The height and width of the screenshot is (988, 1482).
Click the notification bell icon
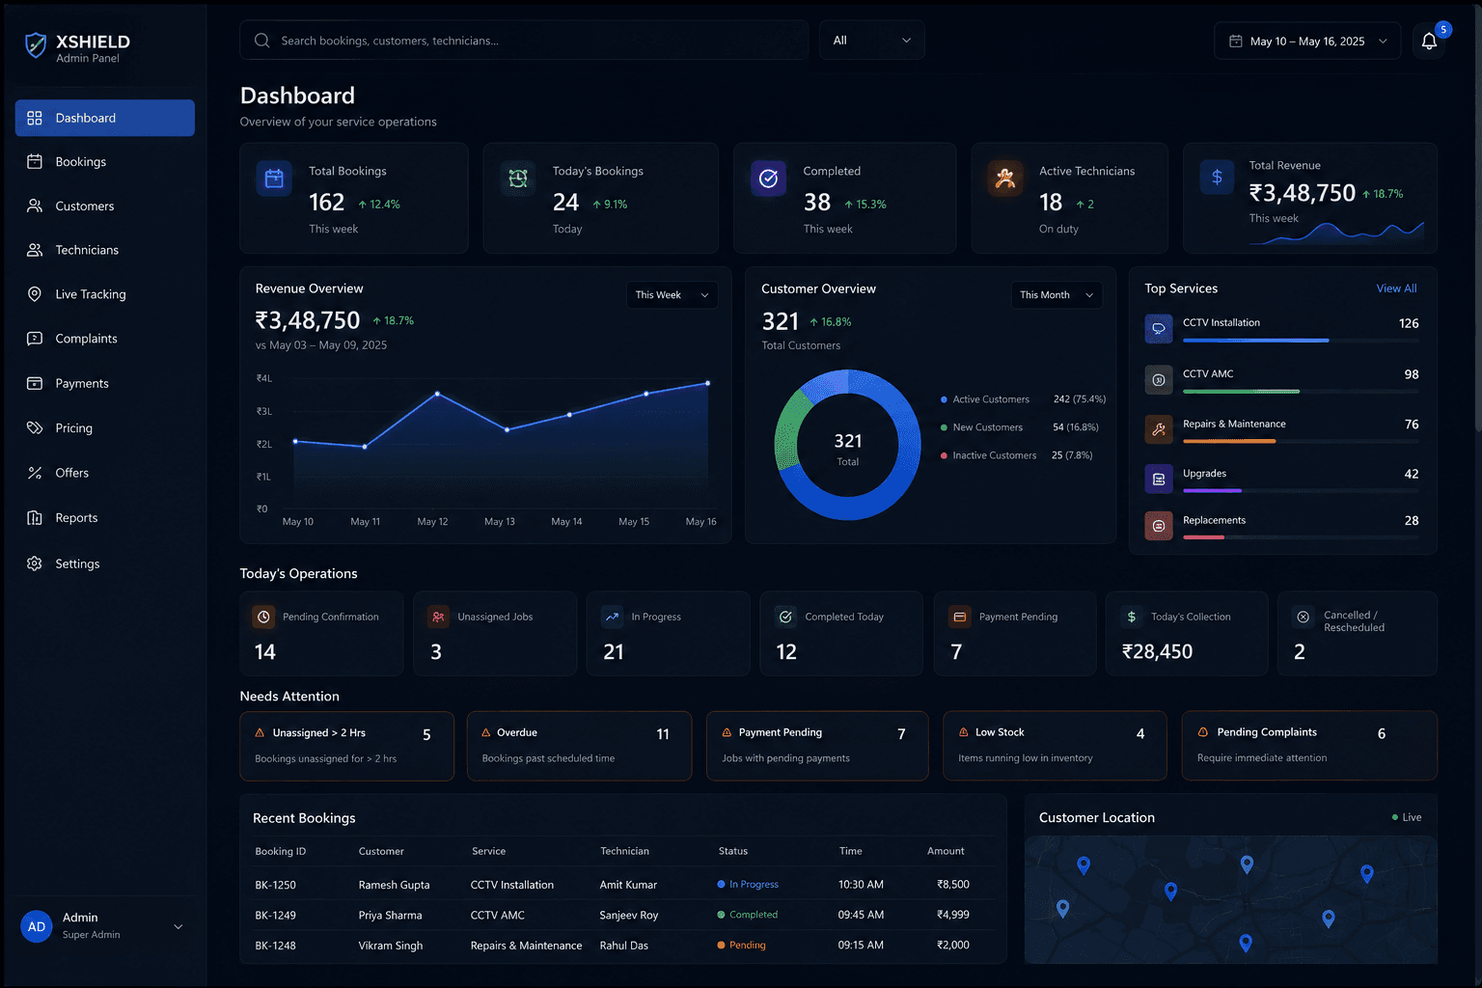pyautogui.click(x=1429, y=41)
